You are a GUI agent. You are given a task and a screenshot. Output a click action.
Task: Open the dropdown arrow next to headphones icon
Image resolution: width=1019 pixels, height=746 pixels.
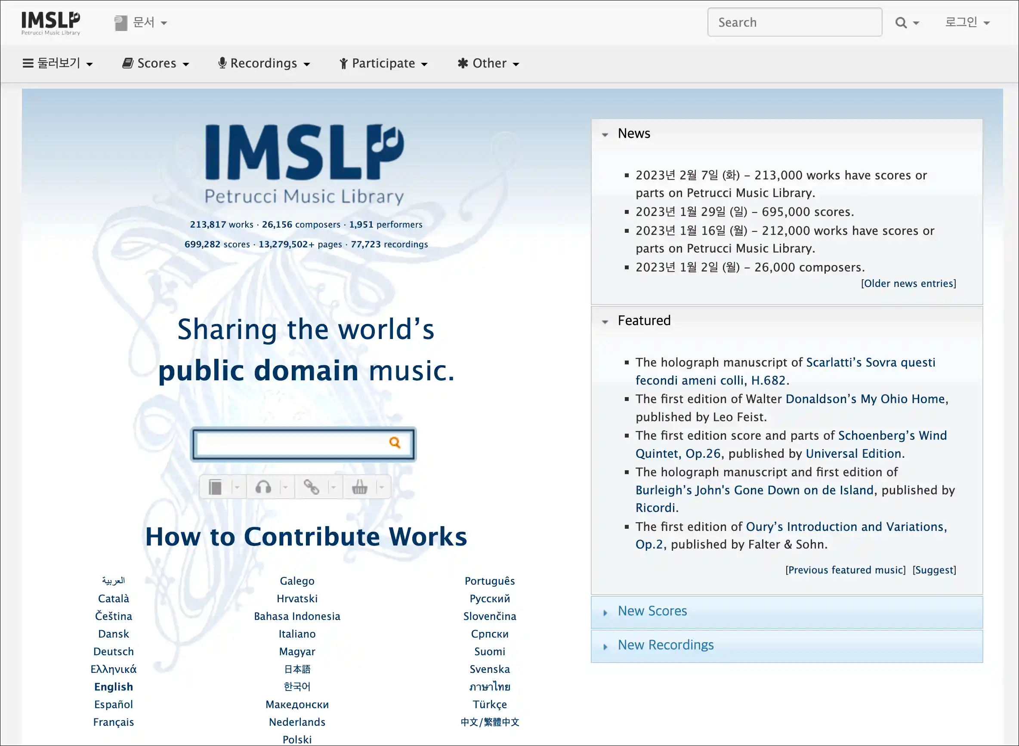pos(285,487)
